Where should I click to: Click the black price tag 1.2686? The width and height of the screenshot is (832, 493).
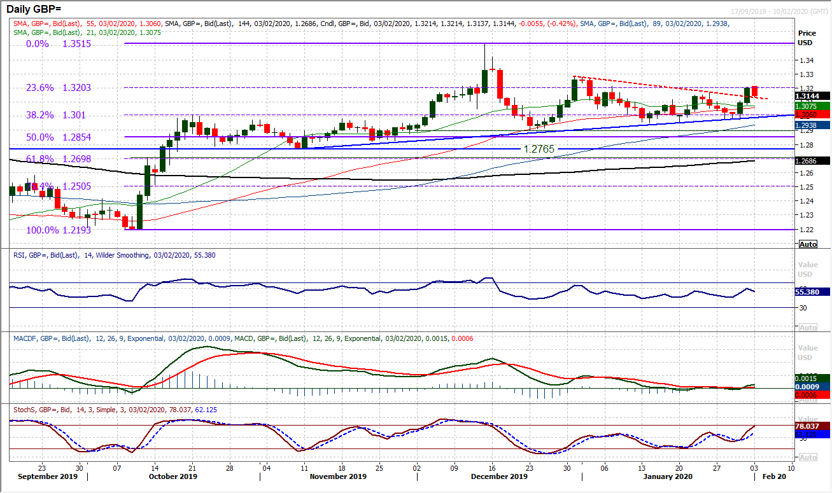(813, 161)
